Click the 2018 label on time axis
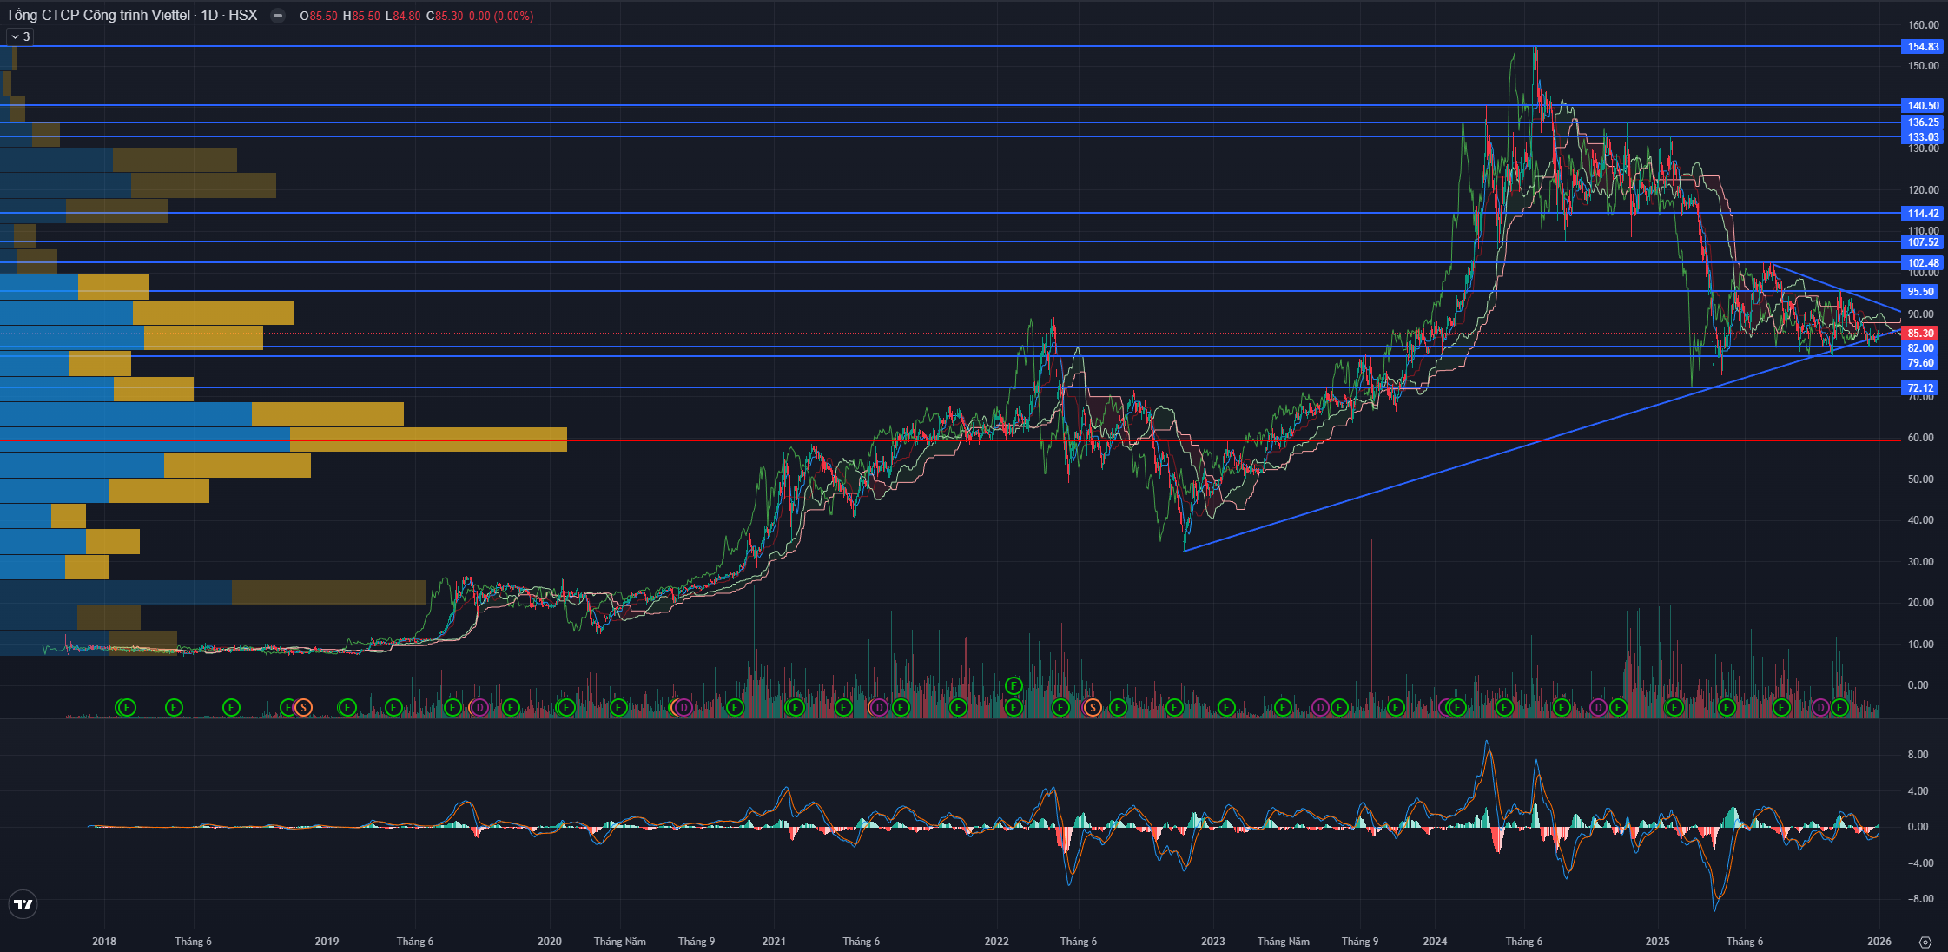 (104, 942)
